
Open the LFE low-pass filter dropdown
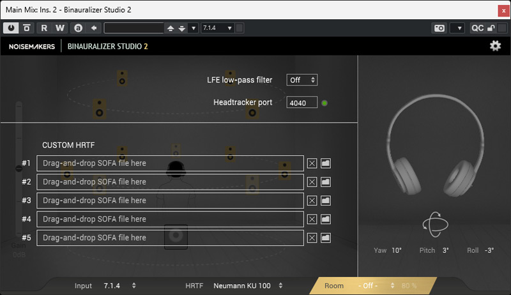(x=302, y=80)
